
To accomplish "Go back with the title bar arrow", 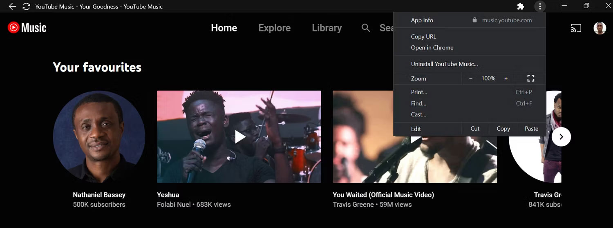I will 12,7.
